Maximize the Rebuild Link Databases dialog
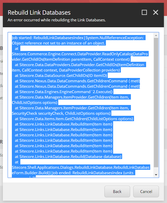The height and width of the screenshot is (203, 167). tap(144, 12)
